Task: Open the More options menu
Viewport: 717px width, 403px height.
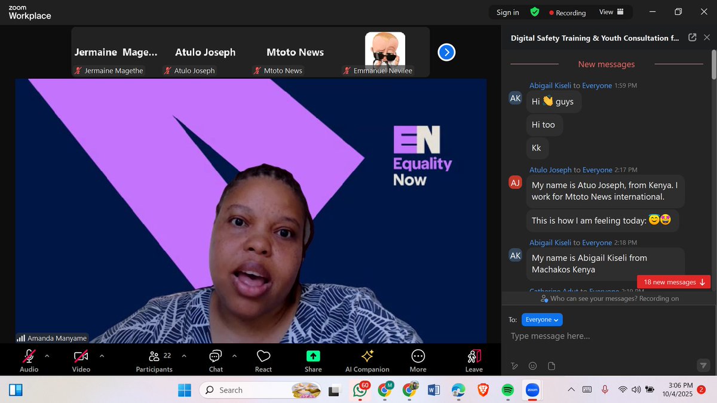Action: (x=418, y=361)
